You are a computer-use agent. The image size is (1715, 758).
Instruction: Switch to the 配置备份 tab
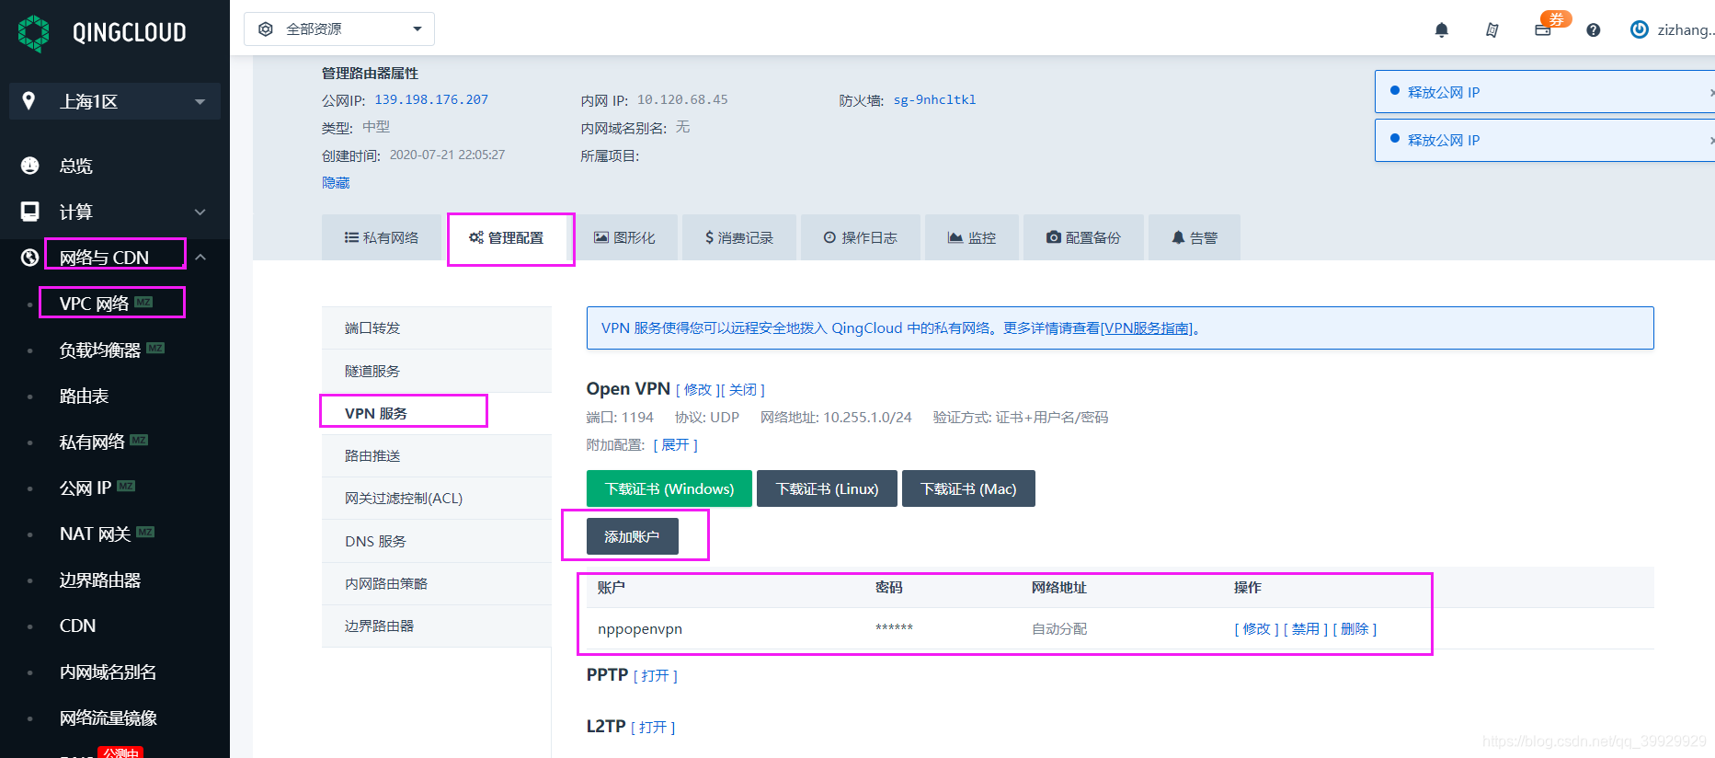tap(1083, 237)
